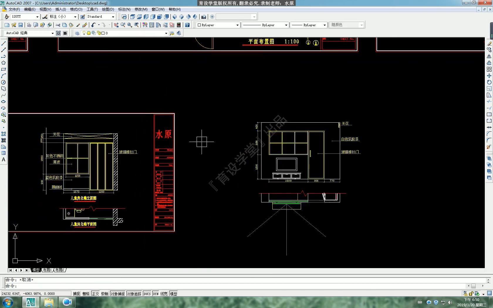Switch to the 布局2 layout tab
Viewport: 493px width, 308px height.
[60, 270]
